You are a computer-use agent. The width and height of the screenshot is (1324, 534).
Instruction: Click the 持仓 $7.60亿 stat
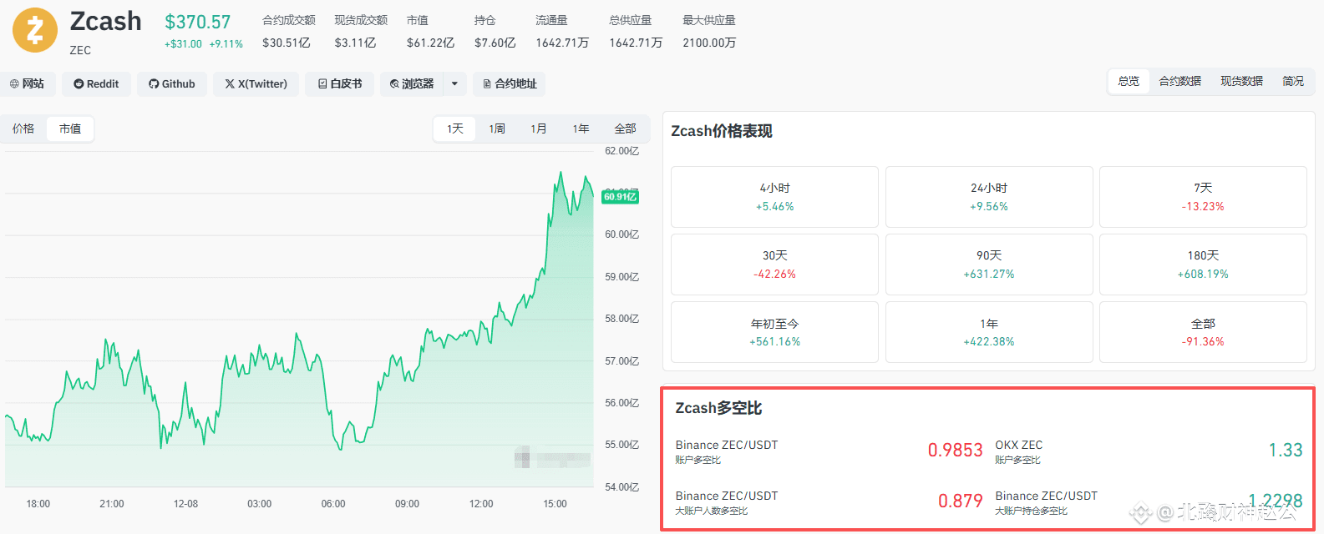(x=495, y=31)
